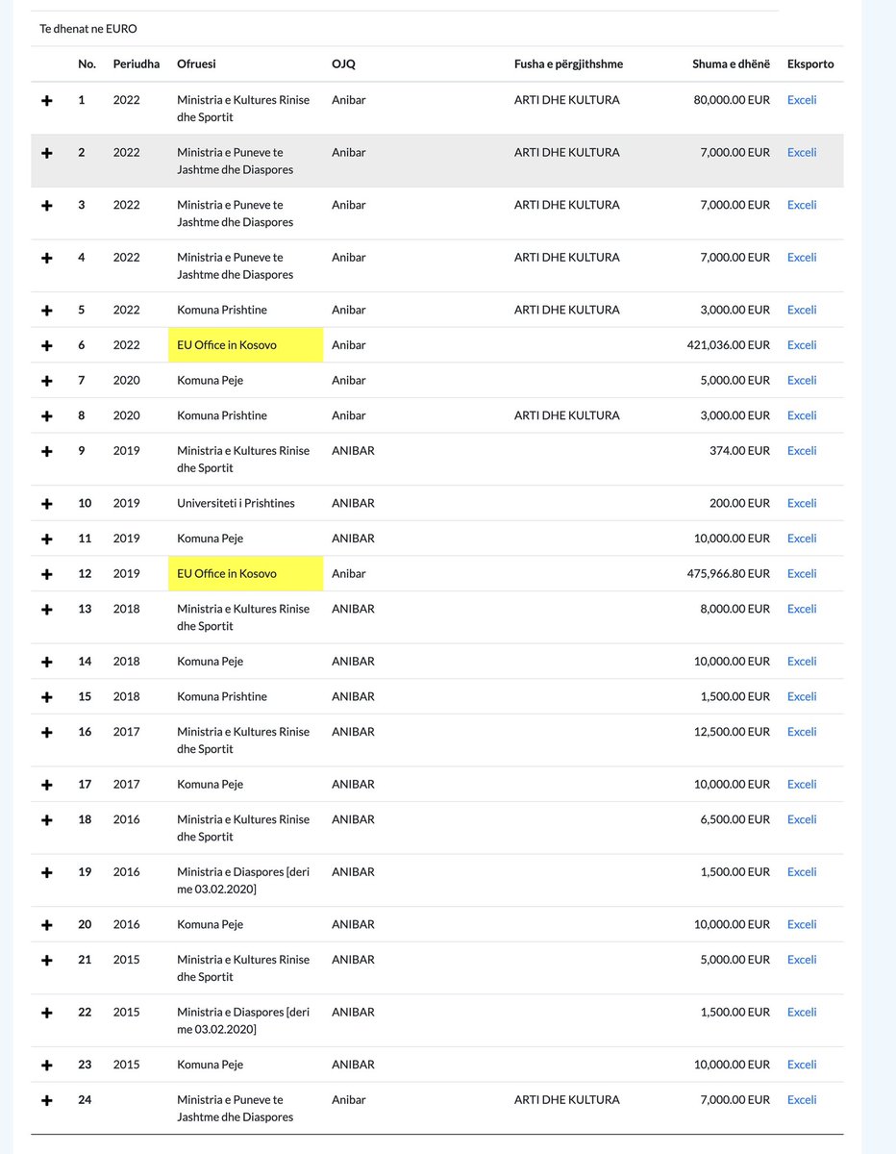This screenshot has height=1154, width=896.
Task: Export row 24 to Exceli
Action: click(x=802, y=1100)
